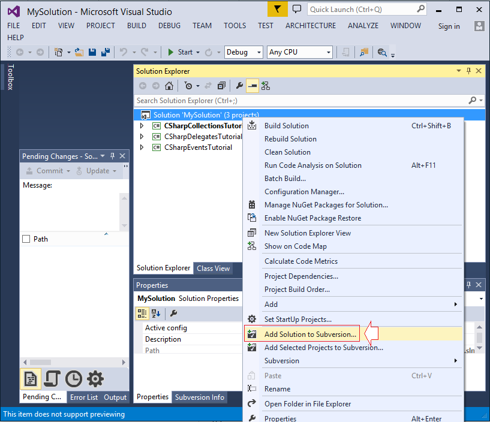Viewport: 490px width, 422px height.
Task: Click the account avatar icon near Sign in
Action: tap(479, 26)
